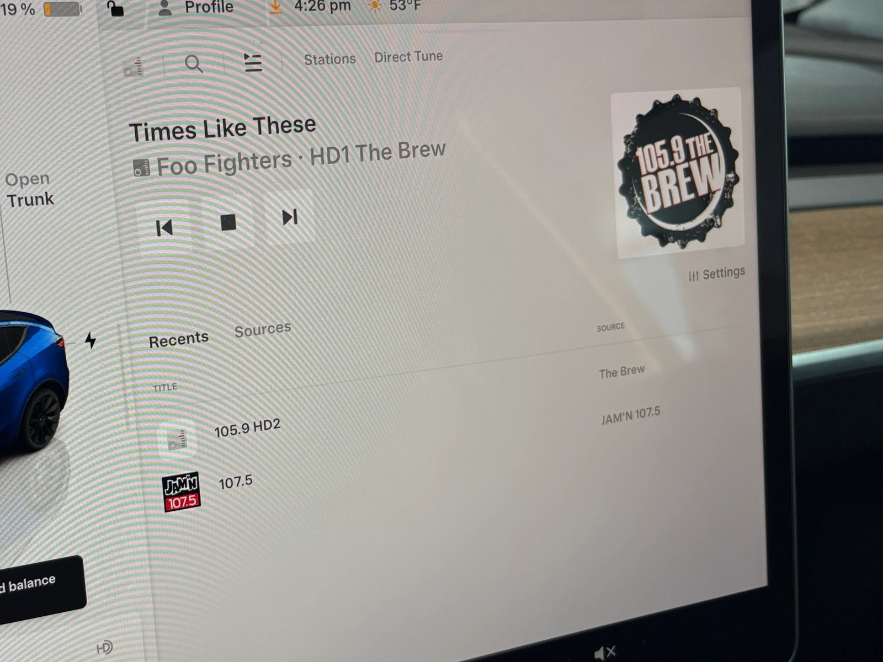
Task: Tap the JAM'N 107.5 station logo
Action: (182, 492)
